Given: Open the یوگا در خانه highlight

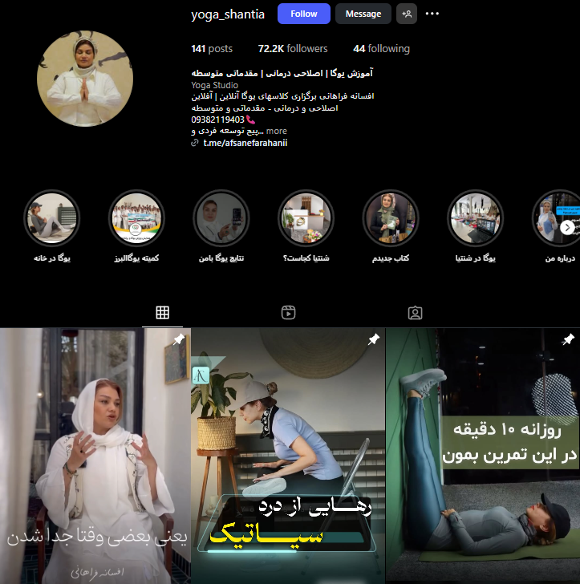Looking at the screenshot, I should 52,218.
